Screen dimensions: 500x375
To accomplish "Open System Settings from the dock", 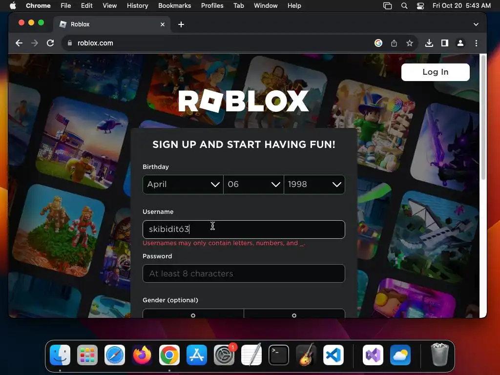I will coord(224,355).
